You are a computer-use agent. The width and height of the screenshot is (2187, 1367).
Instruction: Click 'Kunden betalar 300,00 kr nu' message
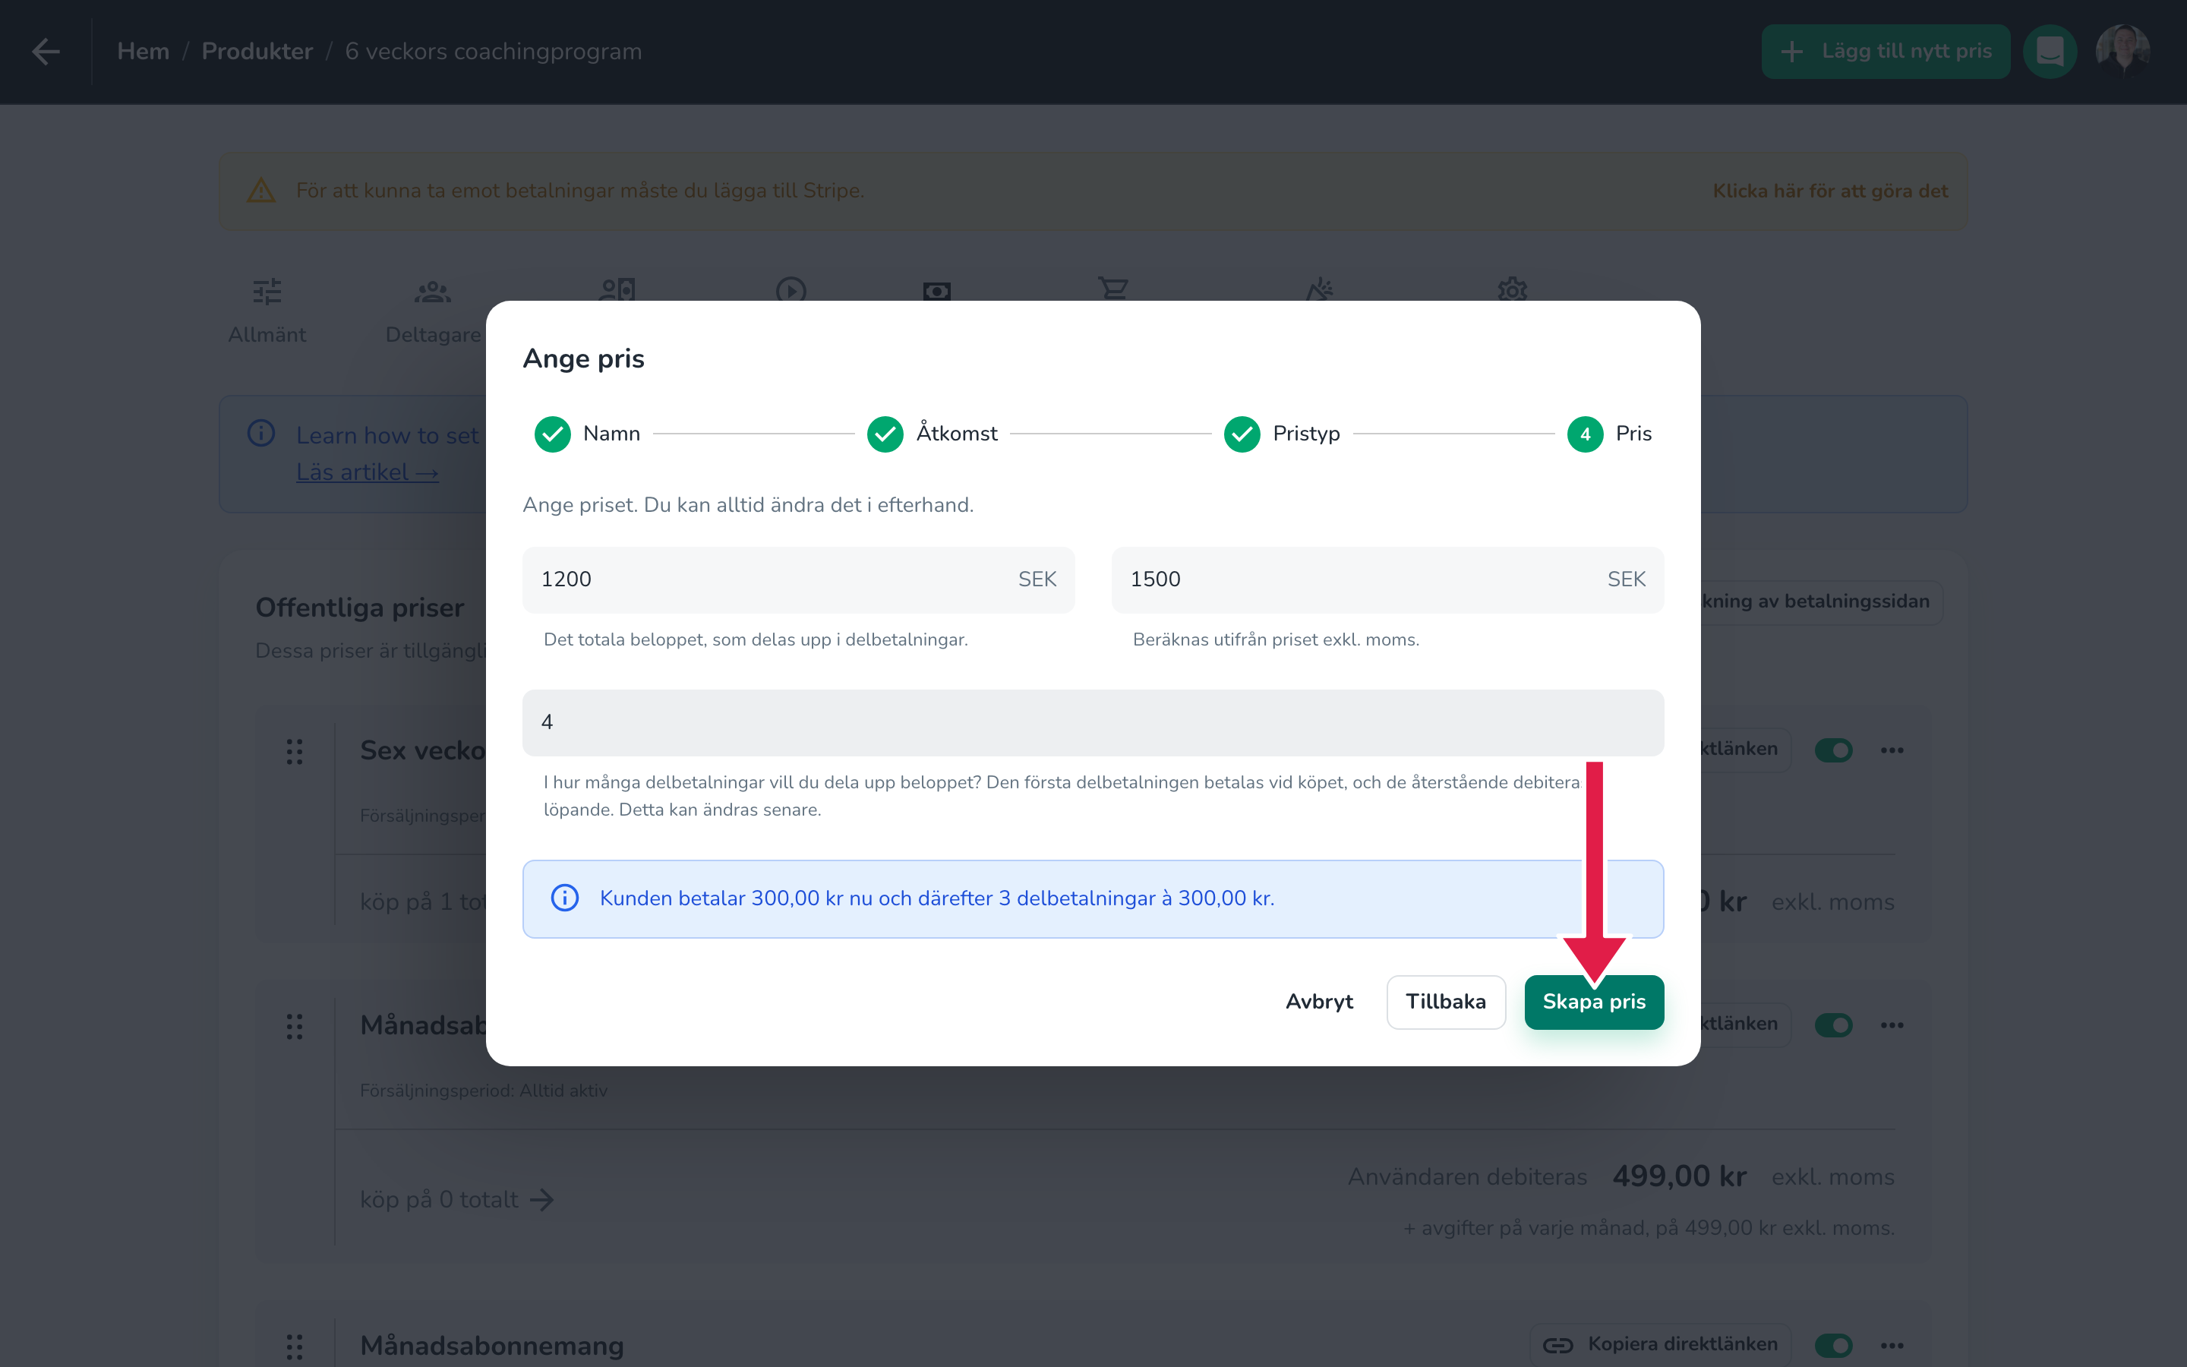coord(937,898)
